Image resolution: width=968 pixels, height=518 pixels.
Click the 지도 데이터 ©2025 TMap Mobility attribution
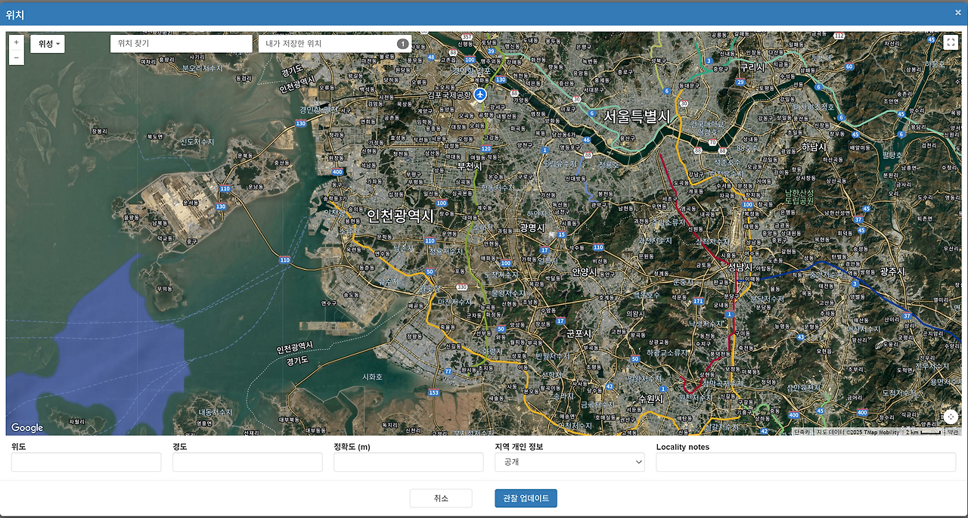click(858, 432)
